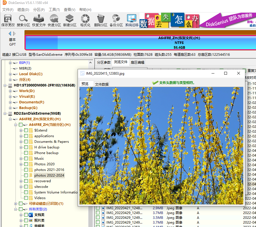Click the 保存更改 save changes toolbar icon
256x227 pixels.
tap(8, 21)
